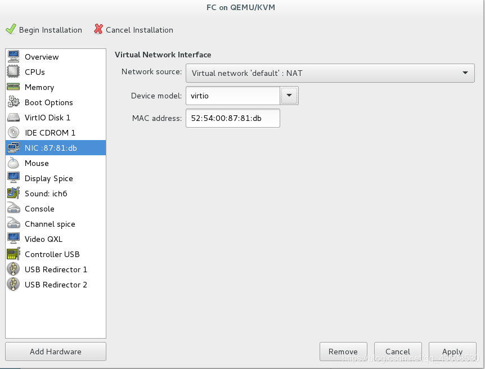The image size is (485, 369).
Task: Click the virtio device model field
Action: click(232, 96)
